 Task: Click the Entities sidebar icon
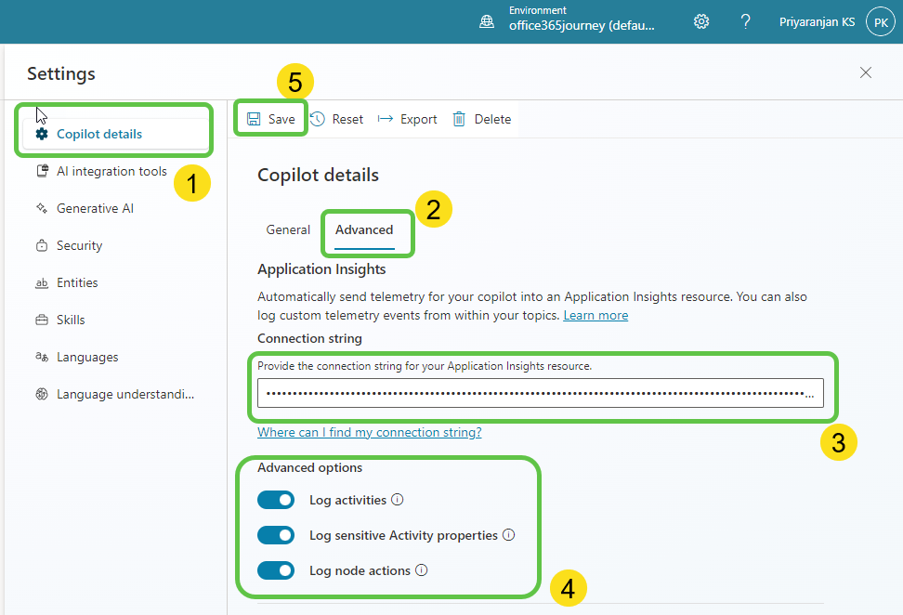click(x=42, y=282)
